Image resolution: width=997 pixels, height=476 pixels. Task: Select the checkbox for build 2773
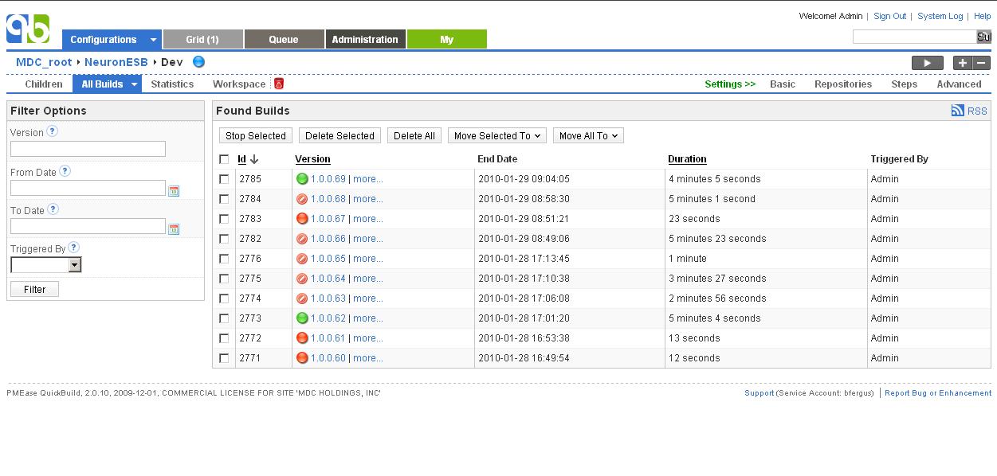pyautogui.click(x=224, y=318)
